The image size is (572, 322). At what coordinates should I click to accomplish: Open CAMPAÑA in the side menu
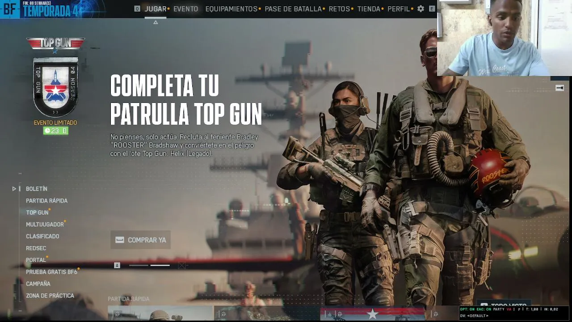coord(38,284)
